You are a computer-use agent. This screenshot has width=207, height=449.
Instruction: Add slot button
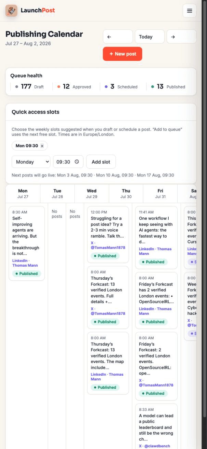click(101, 162)
